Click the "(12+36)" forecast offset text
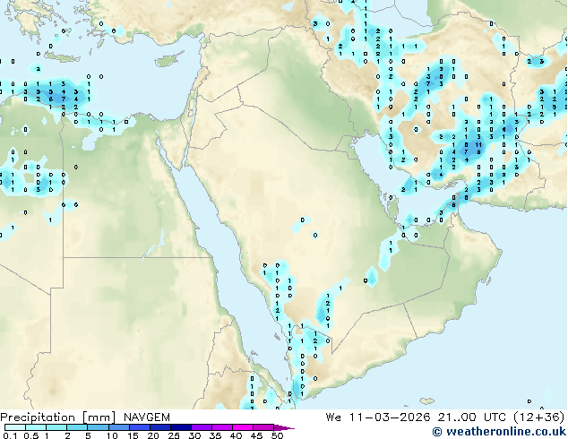The width and height of the screenshot is (568, 439). (x=539, y=417)
